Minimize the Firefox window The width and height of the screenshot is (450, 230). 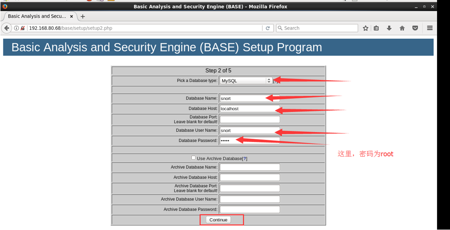click(416, 6)
